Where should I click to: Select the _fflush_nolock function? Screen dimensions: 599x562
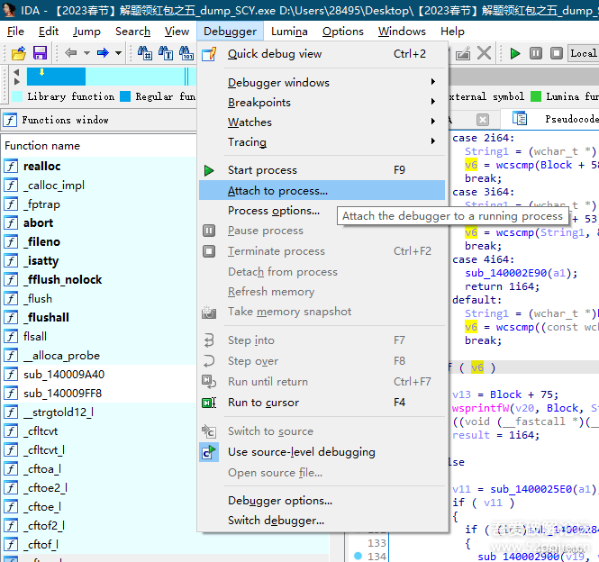pos(63,280)
